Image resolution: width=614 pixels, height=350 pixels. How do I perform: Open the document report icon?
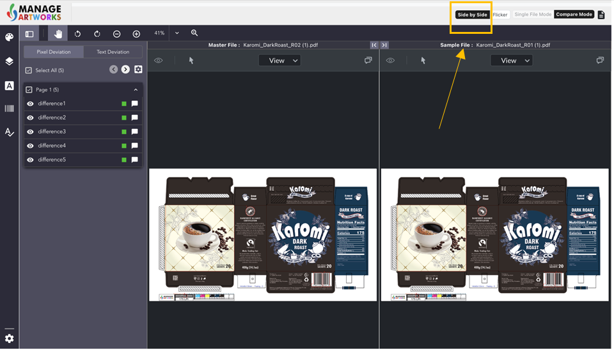coord(601,15)
